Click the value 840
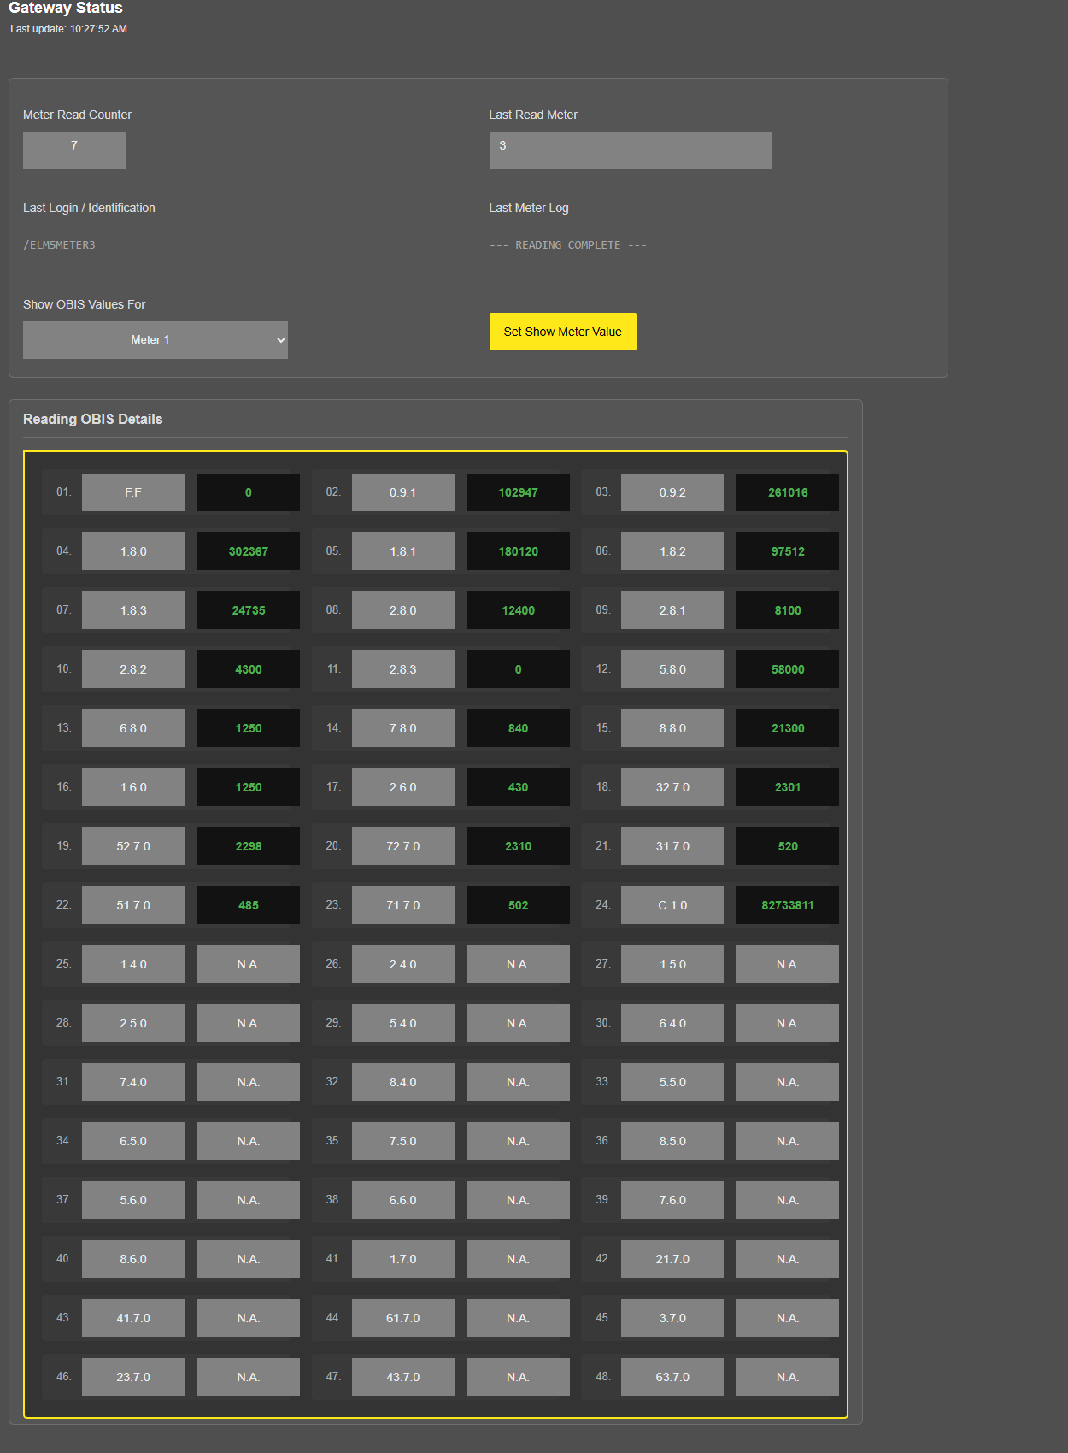The height and width of the screenshot is (1453, 1068). [519, 728]
